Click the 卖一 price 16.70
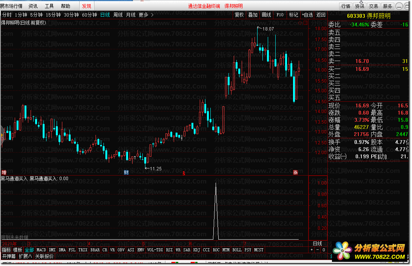The width and height of the screenshot is (412, 266). click(362, 61)
